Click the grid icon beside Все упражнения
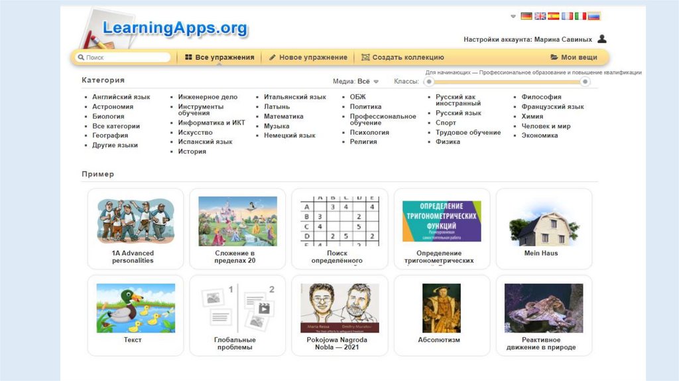Image resolution: width=679 pixels, height=381 pixels. pos(188,57)
